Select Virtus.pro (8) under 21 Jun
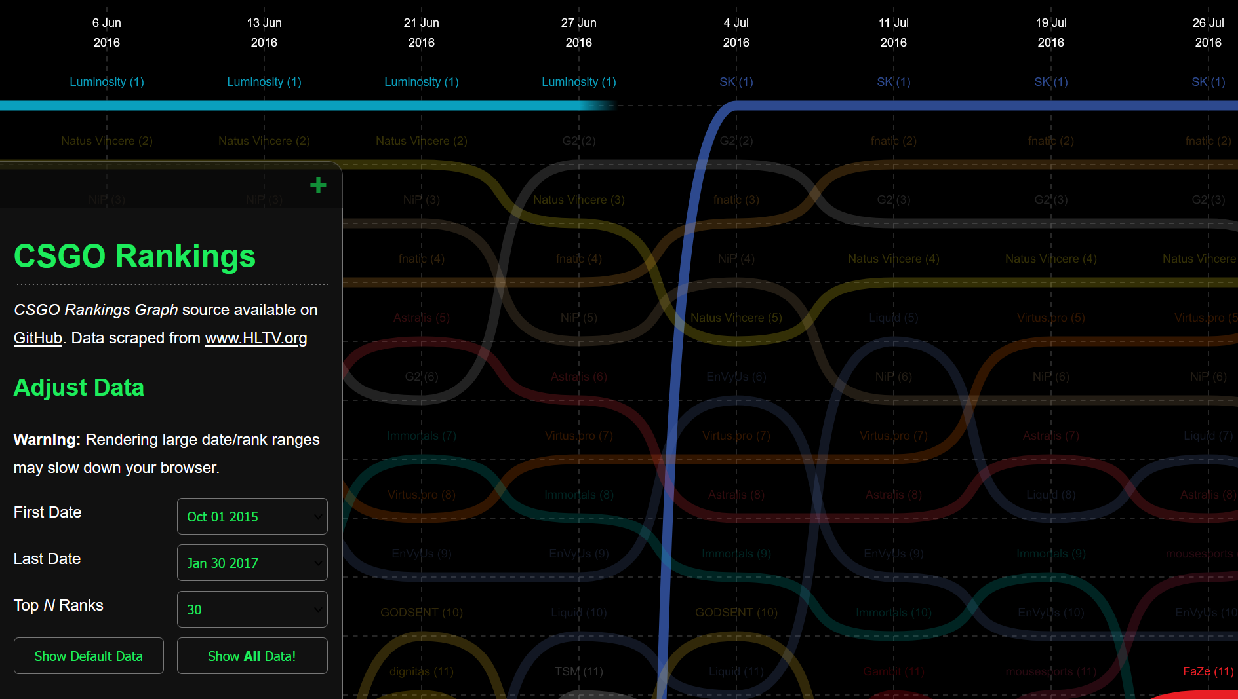Viewport: 1238px width, 699px height. coord(422,495)
